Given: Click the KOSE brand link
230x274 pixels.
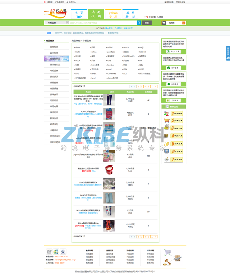Looking at the screenshot, I should coord(142,69).
